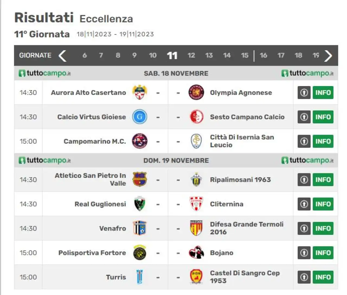Click the Olympia Agnonese team crest
Screen dimensions: 347x295
click(196, 92)
